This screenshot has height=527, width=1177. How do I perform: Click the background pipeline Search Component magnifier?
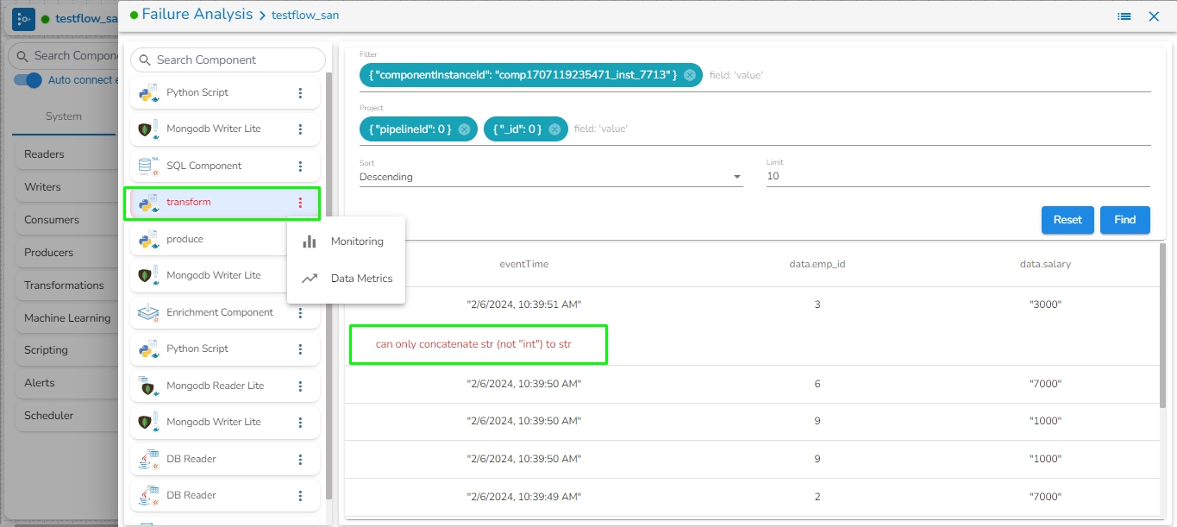click(x=22, y=56)
